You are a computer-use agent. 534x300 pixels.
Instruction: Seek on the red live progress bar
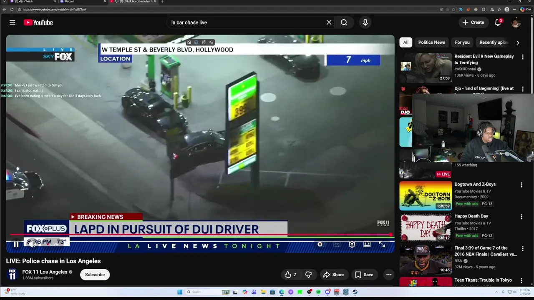tap(200, 235)
